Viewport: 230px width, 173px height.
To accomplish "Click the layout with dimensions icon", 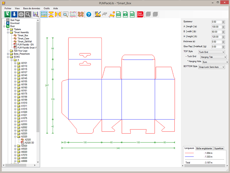I will coord(73,14).
